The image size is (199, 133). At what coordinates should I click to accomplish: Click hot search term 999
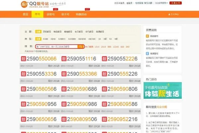click(128, 47)
